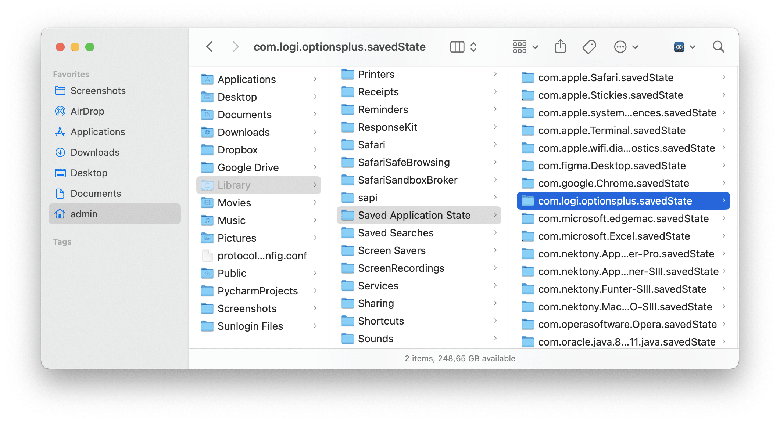Select the protocol...nfig.conf file
The height and width of the screenshot is (423, 780).
pos(259,256)
